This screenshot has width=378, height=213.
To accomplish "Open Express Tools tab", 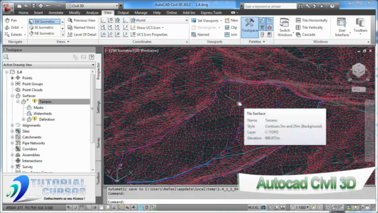I will click(x=211, y=12).
